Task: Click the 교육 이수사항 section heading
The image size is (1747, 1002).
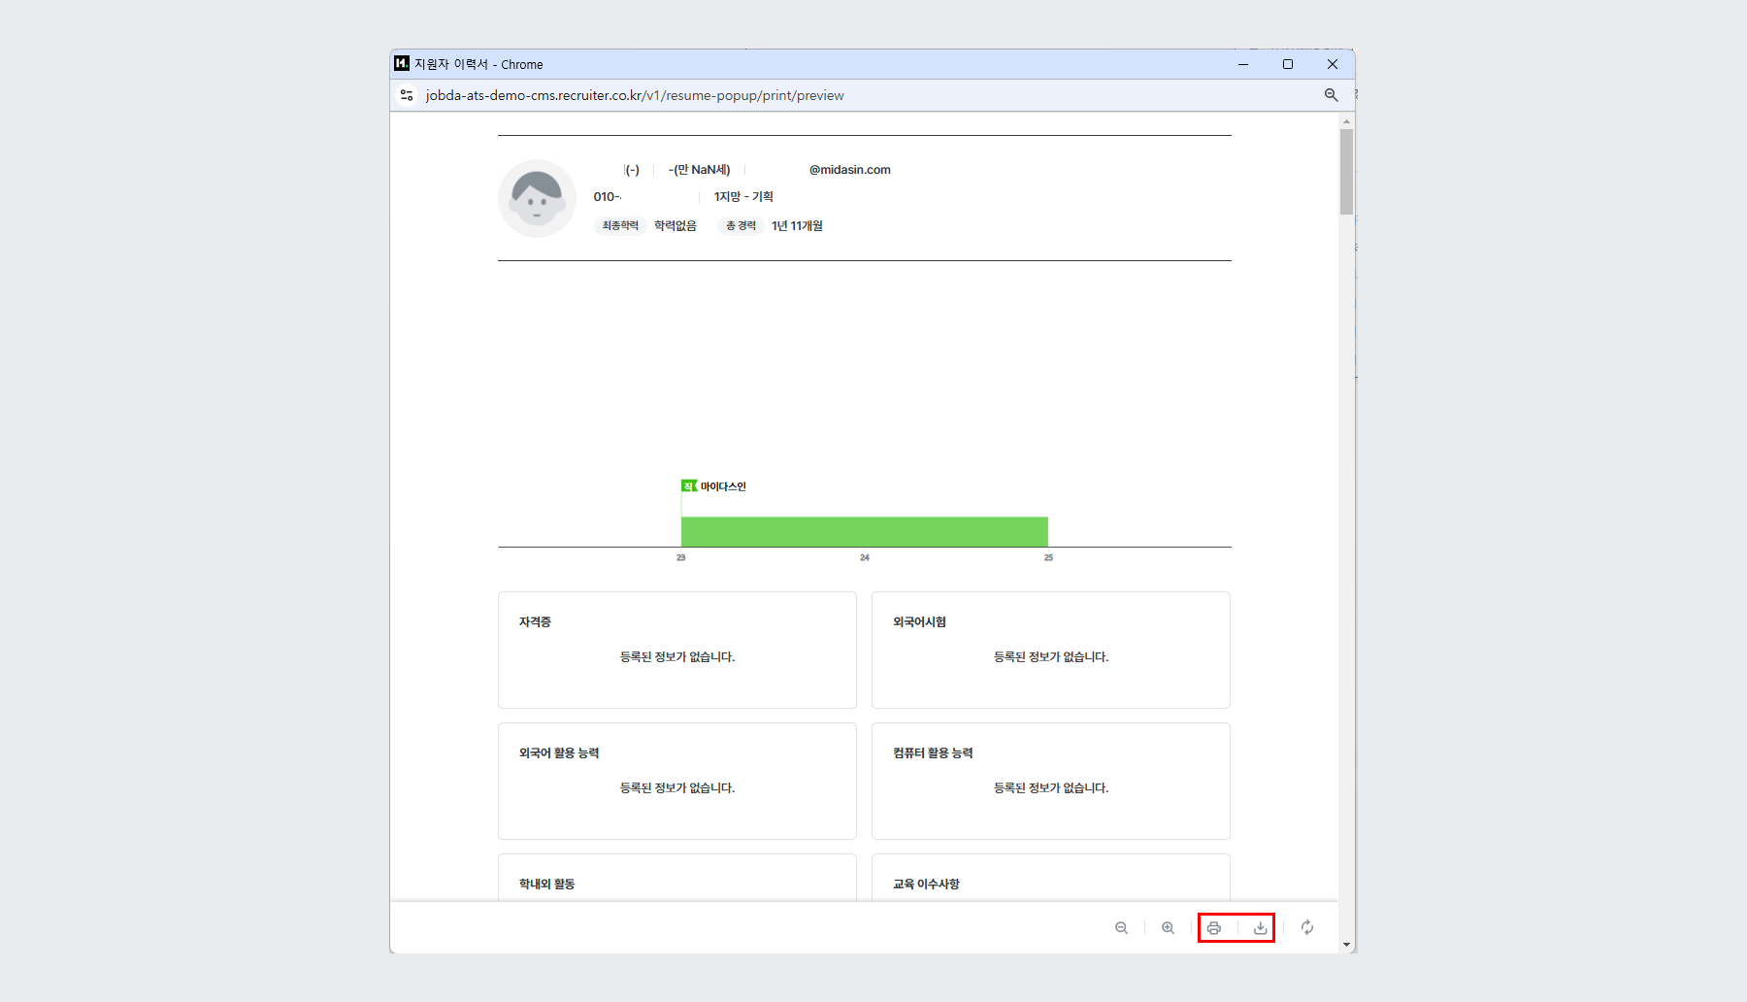Action: 926,885
